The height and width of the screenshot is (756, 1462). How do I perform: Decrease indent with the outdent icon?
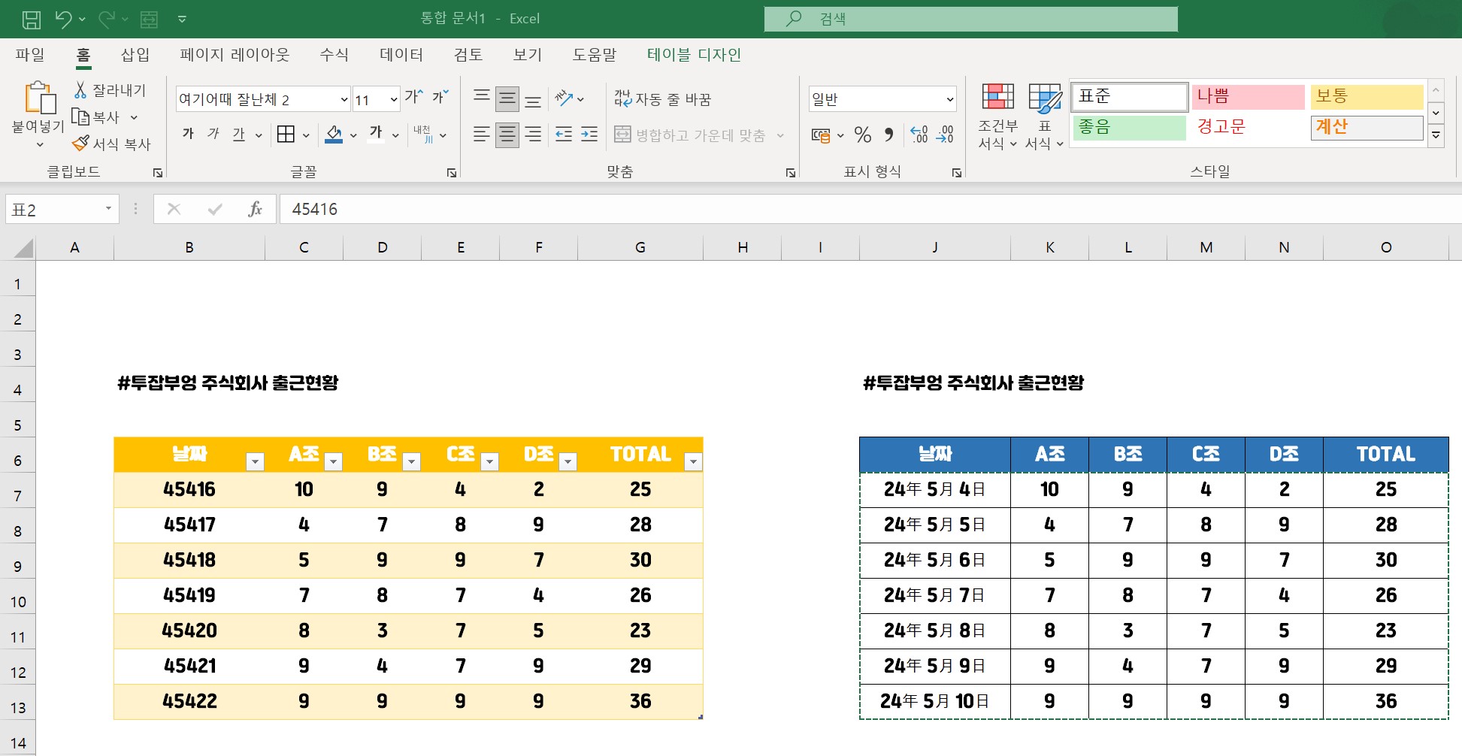pos(564,135)
